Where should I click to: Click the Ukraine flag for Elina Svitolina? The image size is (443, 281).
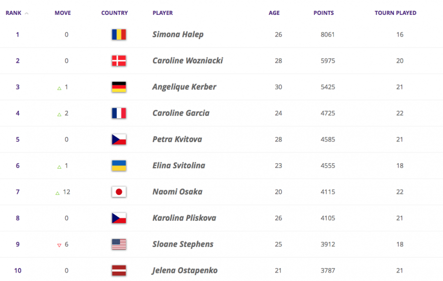coord(119,166)
